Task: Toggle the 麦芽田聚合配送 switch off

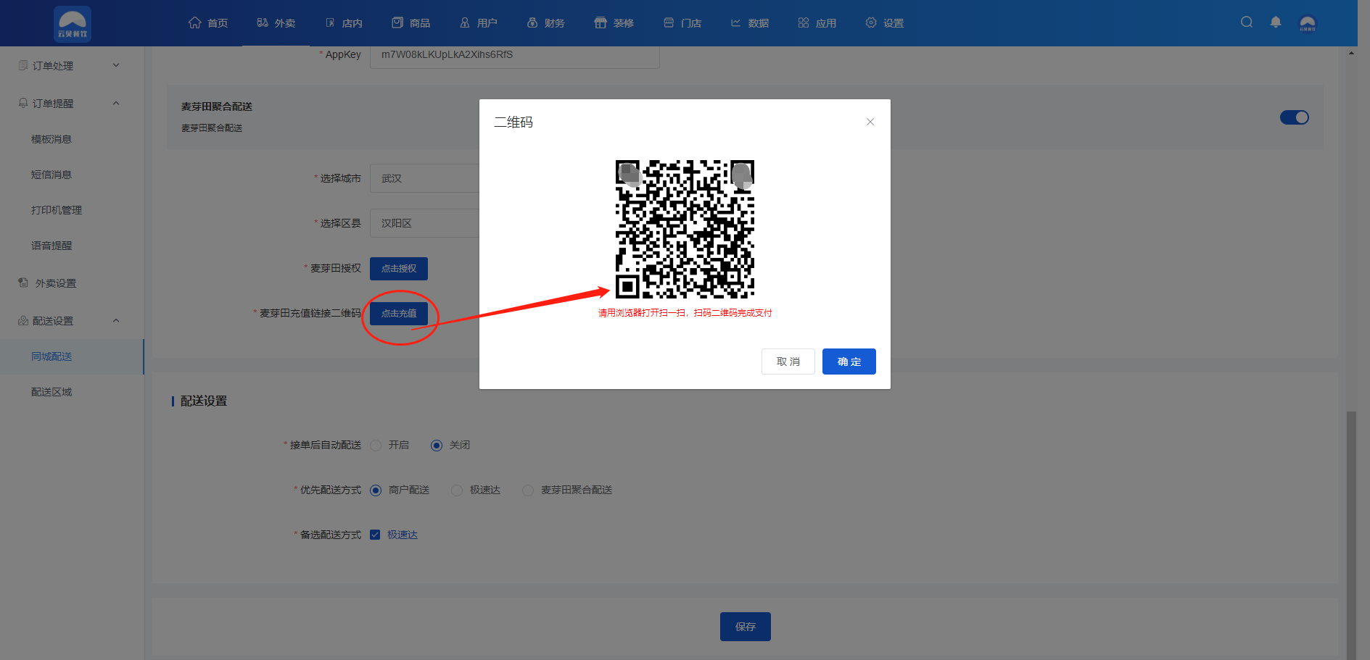Action: point(1295,117)
